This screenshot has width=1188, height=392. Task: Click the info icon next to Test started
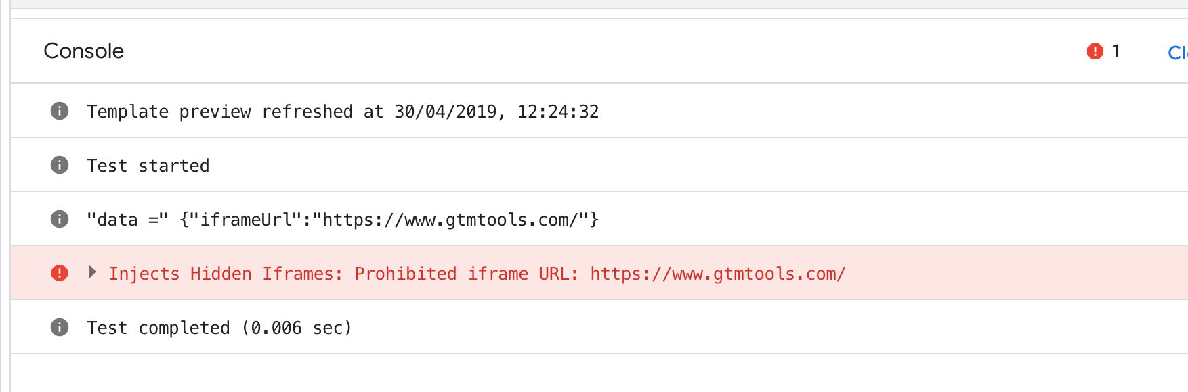(60, 165)
